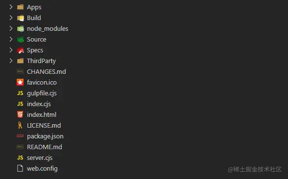
Task: Expand the ThirdParty folder chevron
Action: click(x=11, y=61)
